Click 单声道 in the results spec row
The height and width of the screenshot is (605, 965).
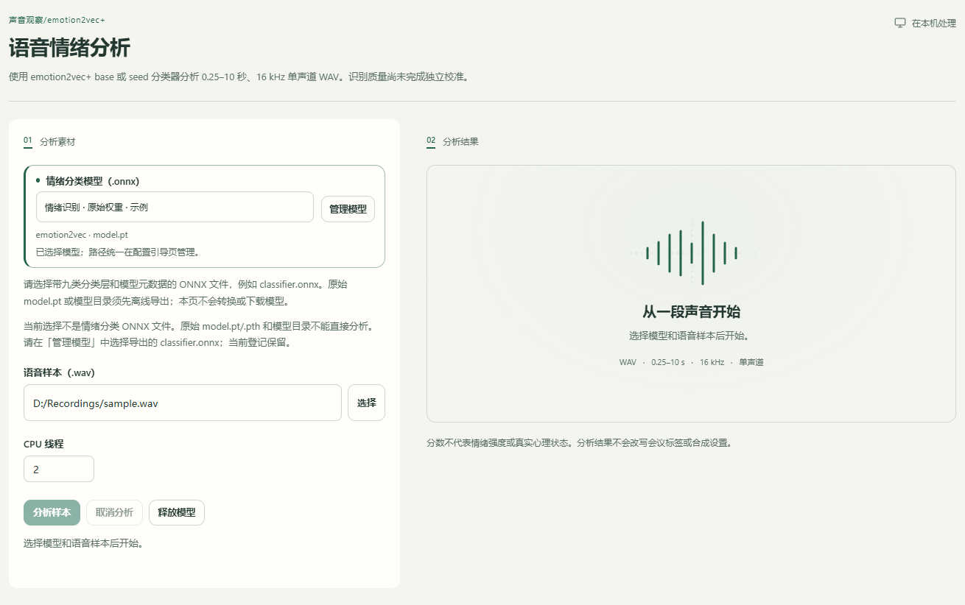(x=751, y=362)
